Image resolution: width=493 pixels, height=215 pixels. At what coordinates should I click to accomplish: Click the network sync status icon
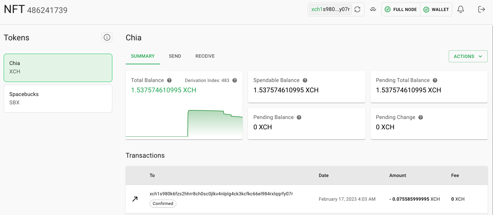click(x=373, y=9)
